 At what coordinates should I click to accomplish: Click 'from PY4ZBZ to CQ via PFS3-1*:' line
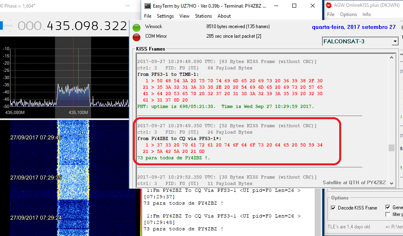(179, 138)
